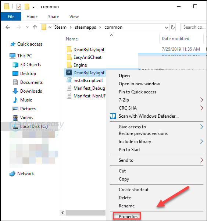This screenshot has height=221, width=207.
Task: Select Quick access in navigation pane
Action: 29,44
